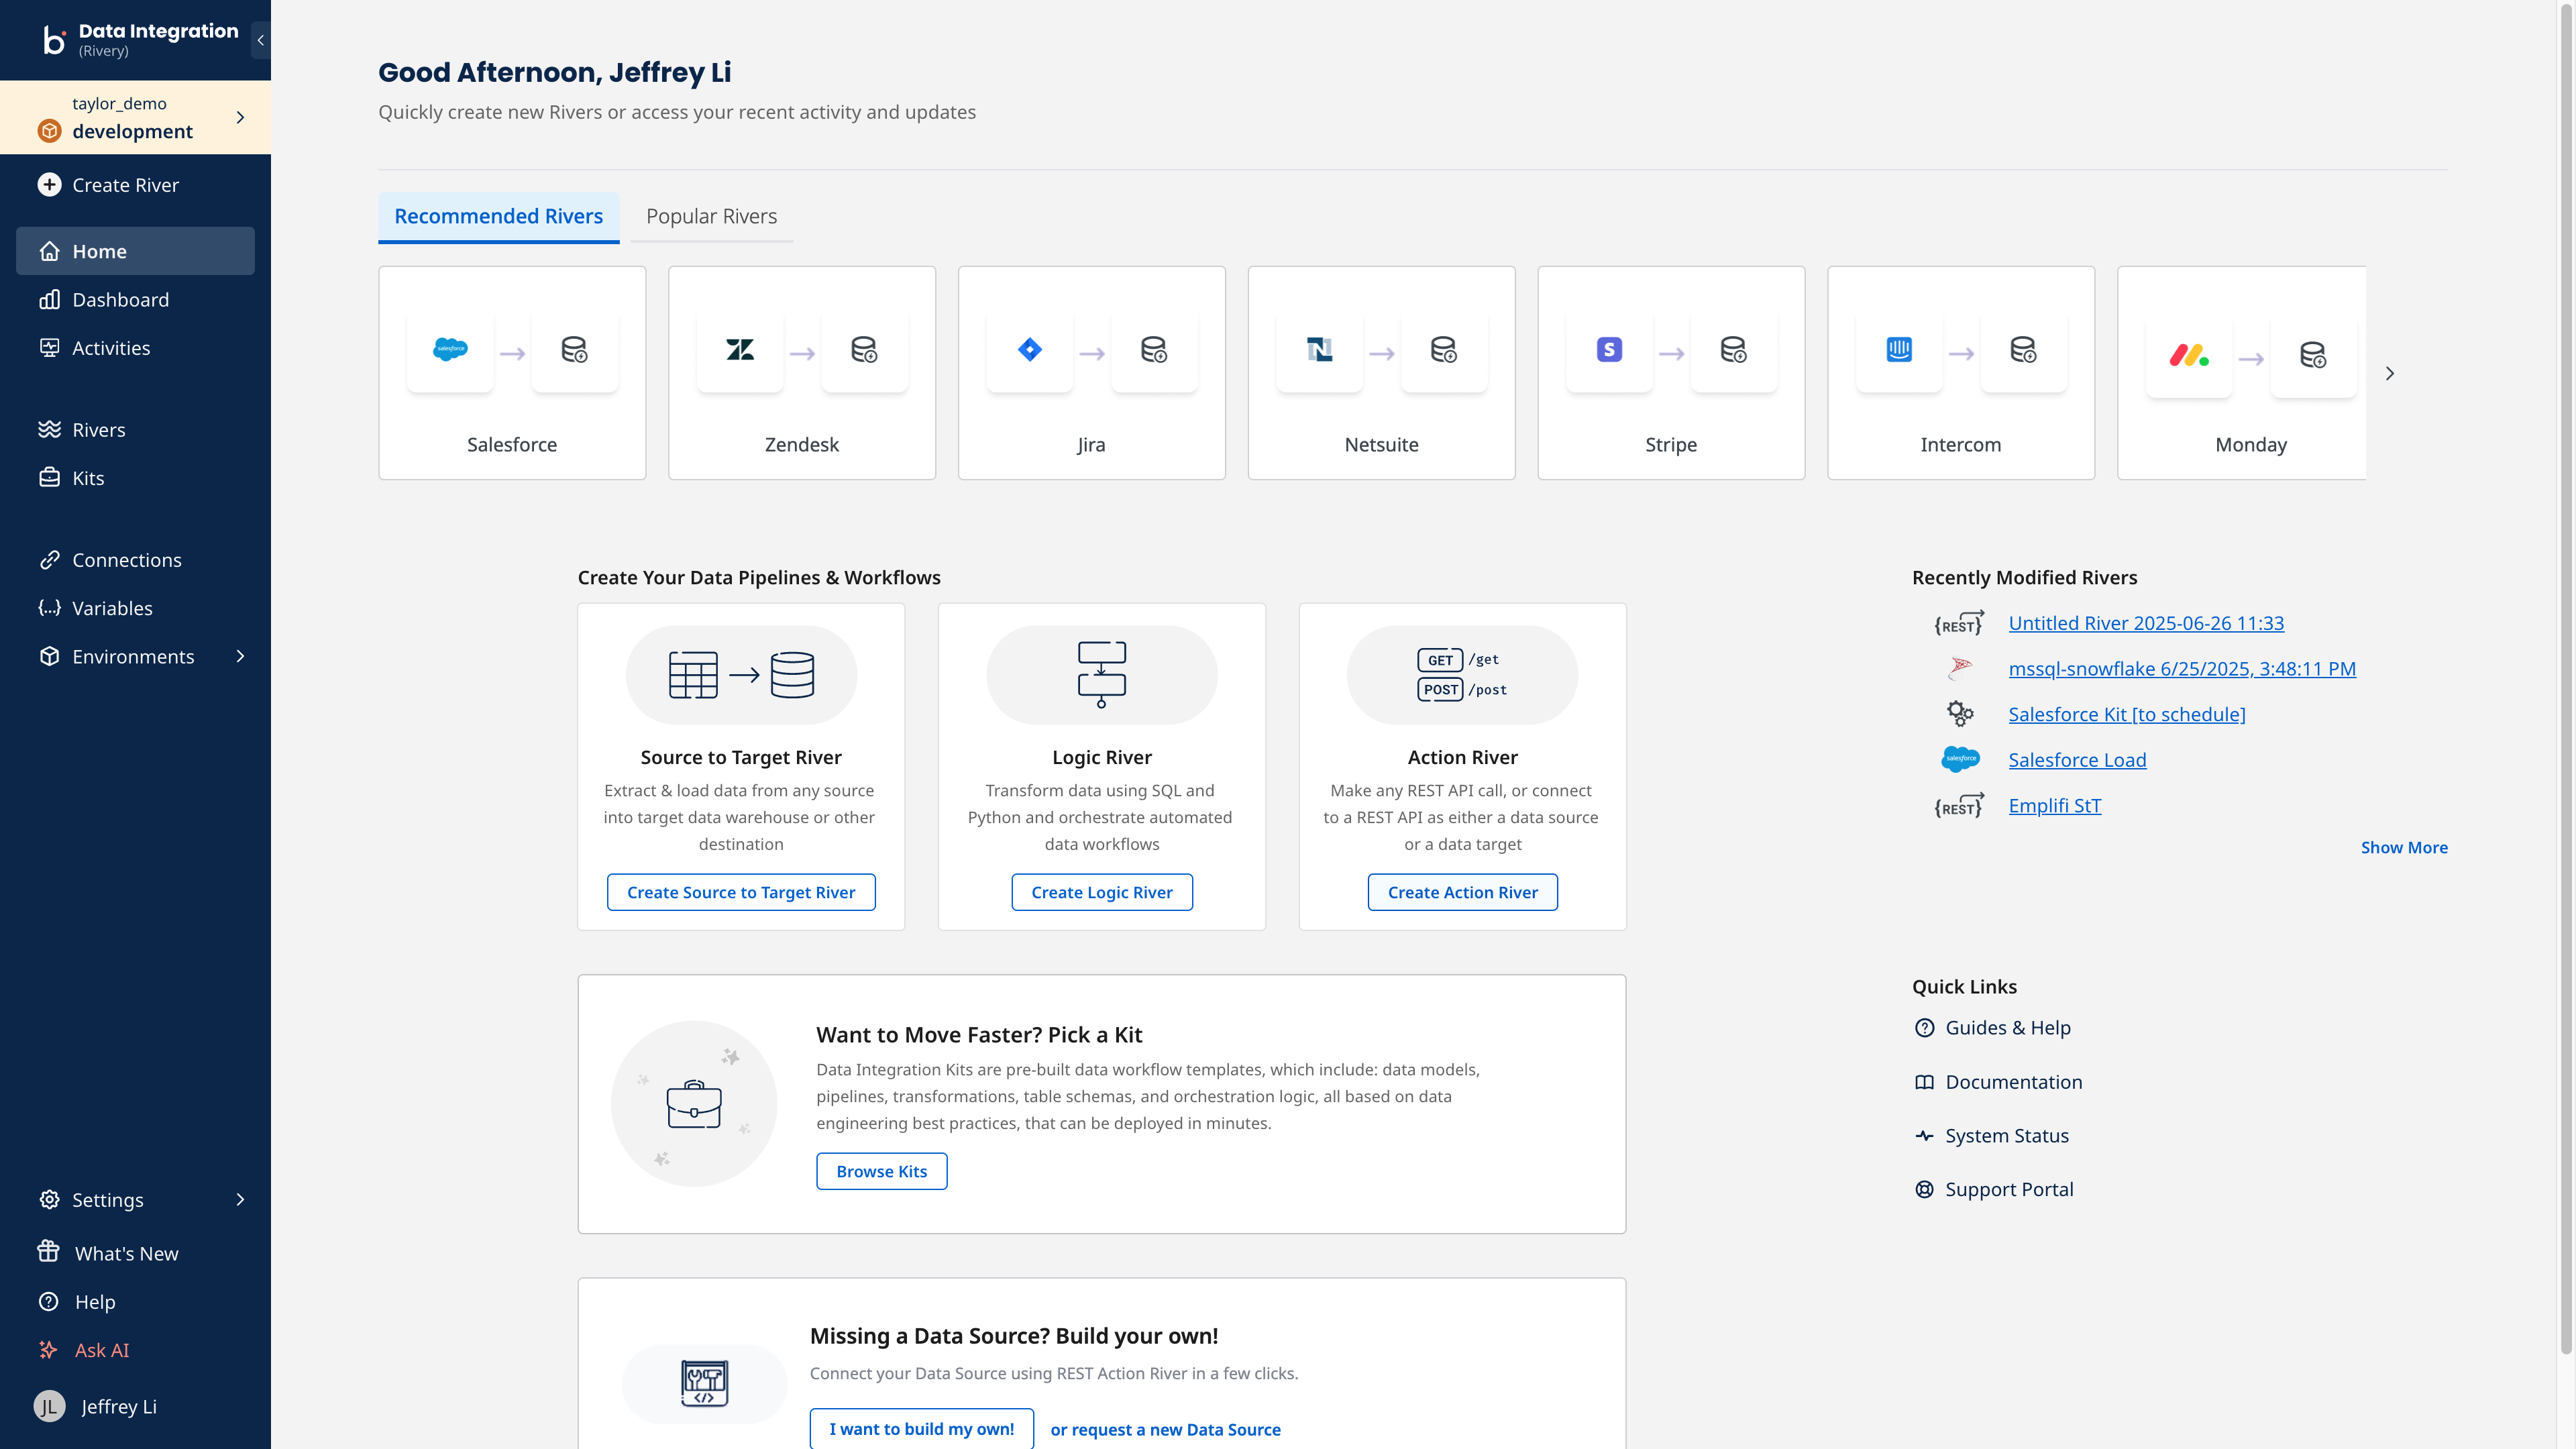Switch to the Popular Rivers tab
The image size is (2576, 1449).
click(712, 216)
